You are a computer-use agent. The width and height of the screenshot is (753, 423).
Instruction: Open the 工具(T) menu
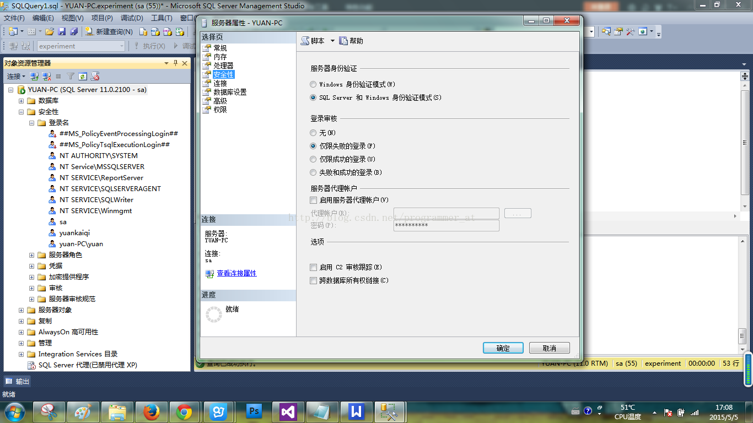click(x=162, y=18)
